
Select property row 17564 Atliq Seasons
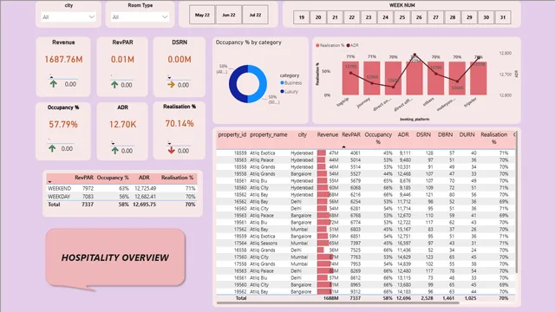[x=366, y=243]
